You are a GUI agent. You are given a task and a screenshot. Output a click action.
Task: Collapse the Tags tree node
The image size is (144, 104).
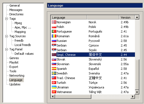tap(6, 19)
